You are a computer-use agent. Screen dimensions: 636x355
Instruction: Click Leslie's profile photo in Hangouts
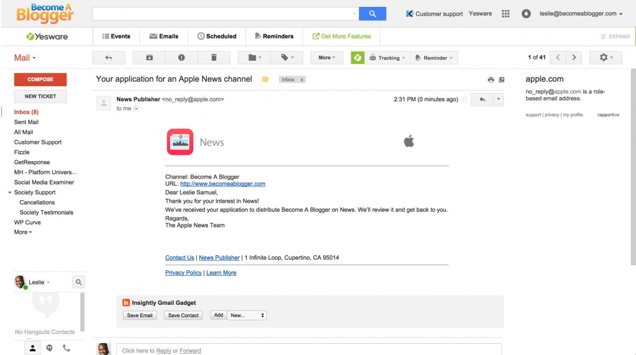[x=20, y=282]
